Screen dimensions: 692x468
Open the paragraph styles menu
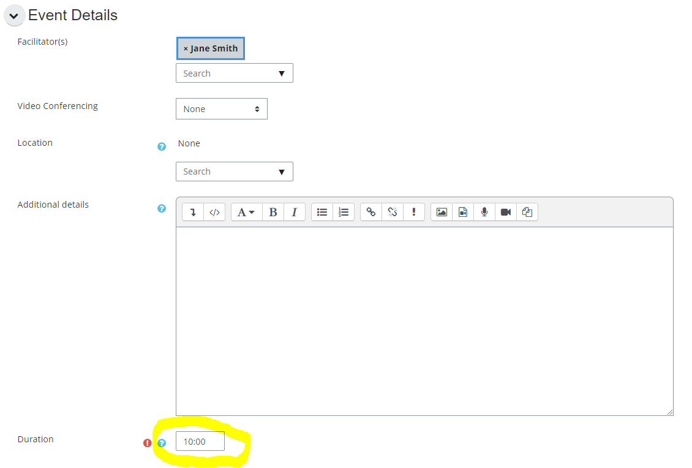[246, 212]
